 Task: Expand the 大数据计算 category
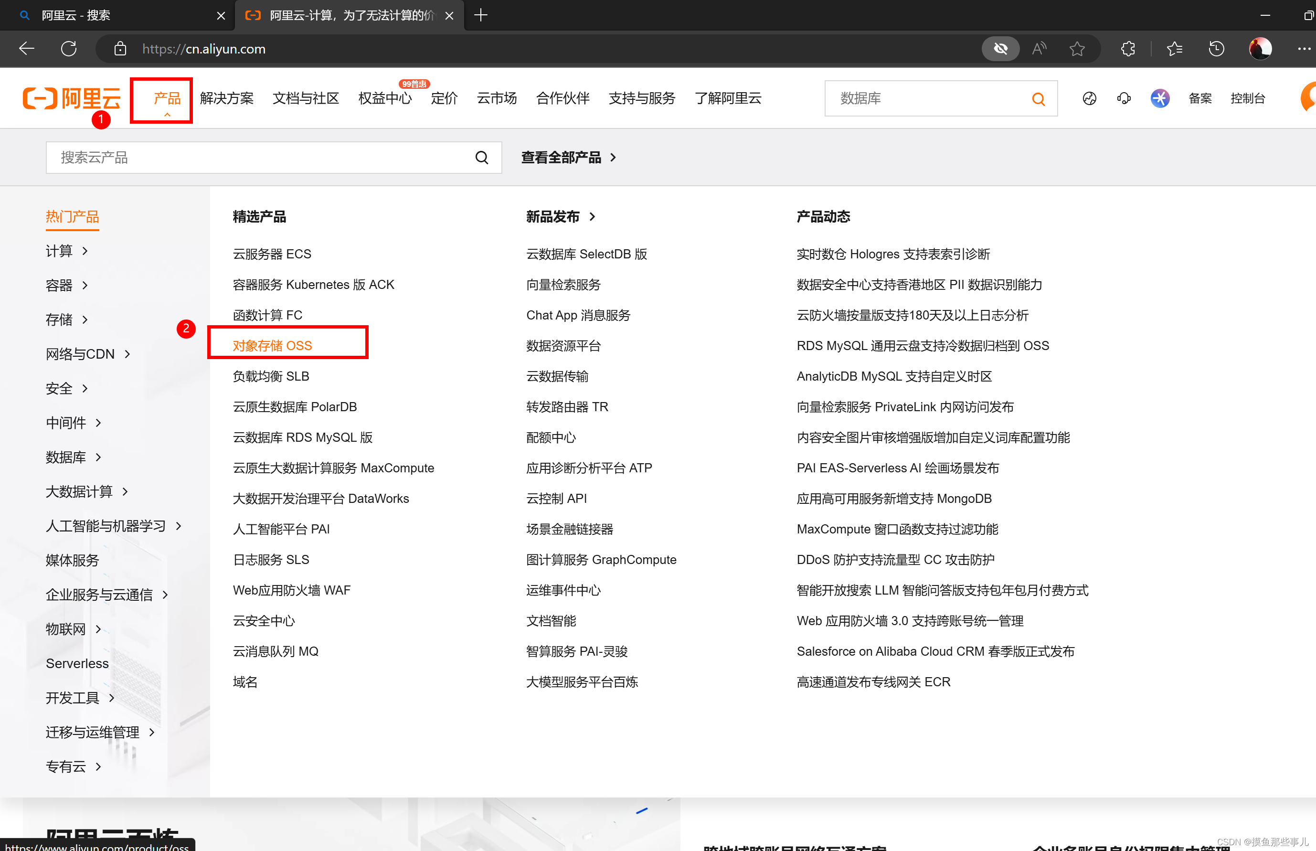pyautogui.click(x=87, y=491)
